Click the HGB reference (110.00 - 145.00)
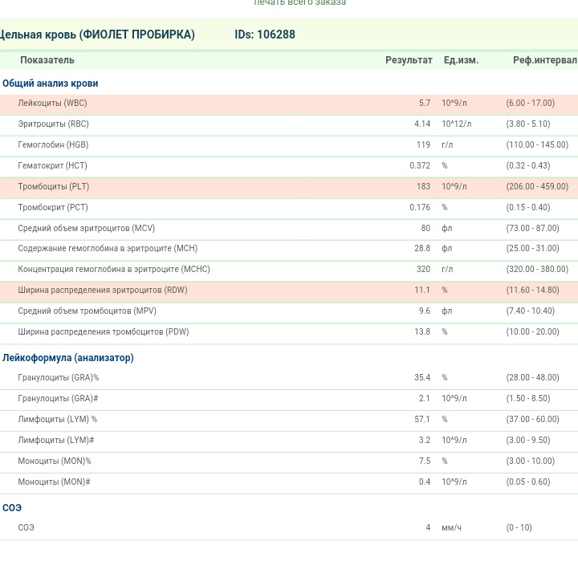The height and width of the screenshot is (561, 578). click(537, 144)
